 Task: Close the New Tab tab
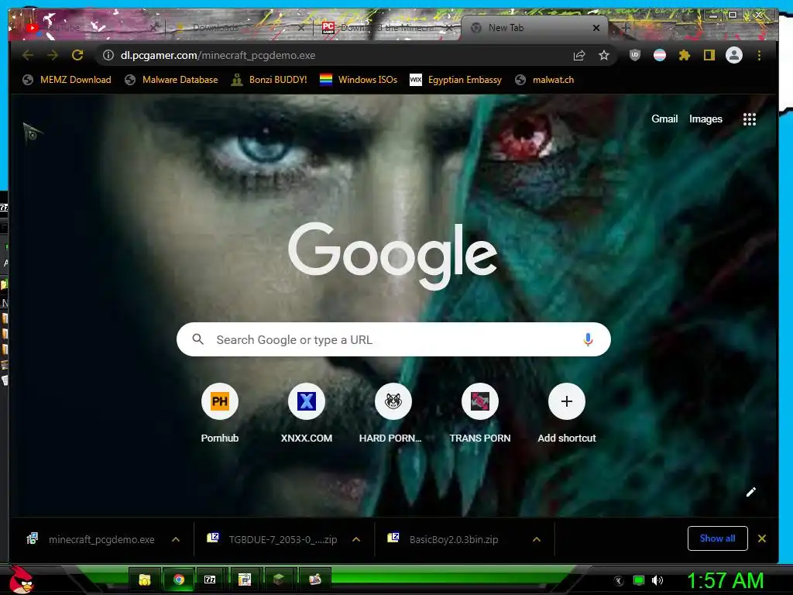click(596, 28)
